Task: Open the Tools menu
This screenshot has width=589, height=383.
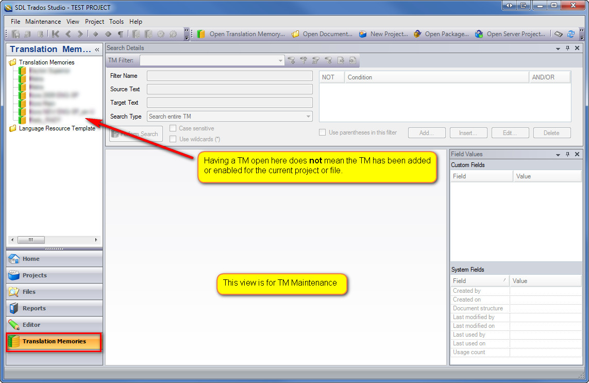Action: (x=116, y=22)
